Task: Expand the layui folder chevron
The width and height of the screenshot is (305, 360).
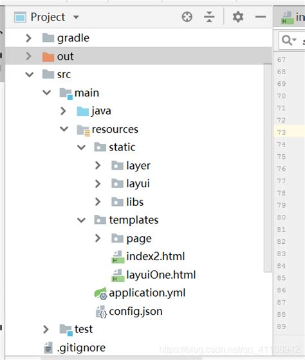Action: 98,184
